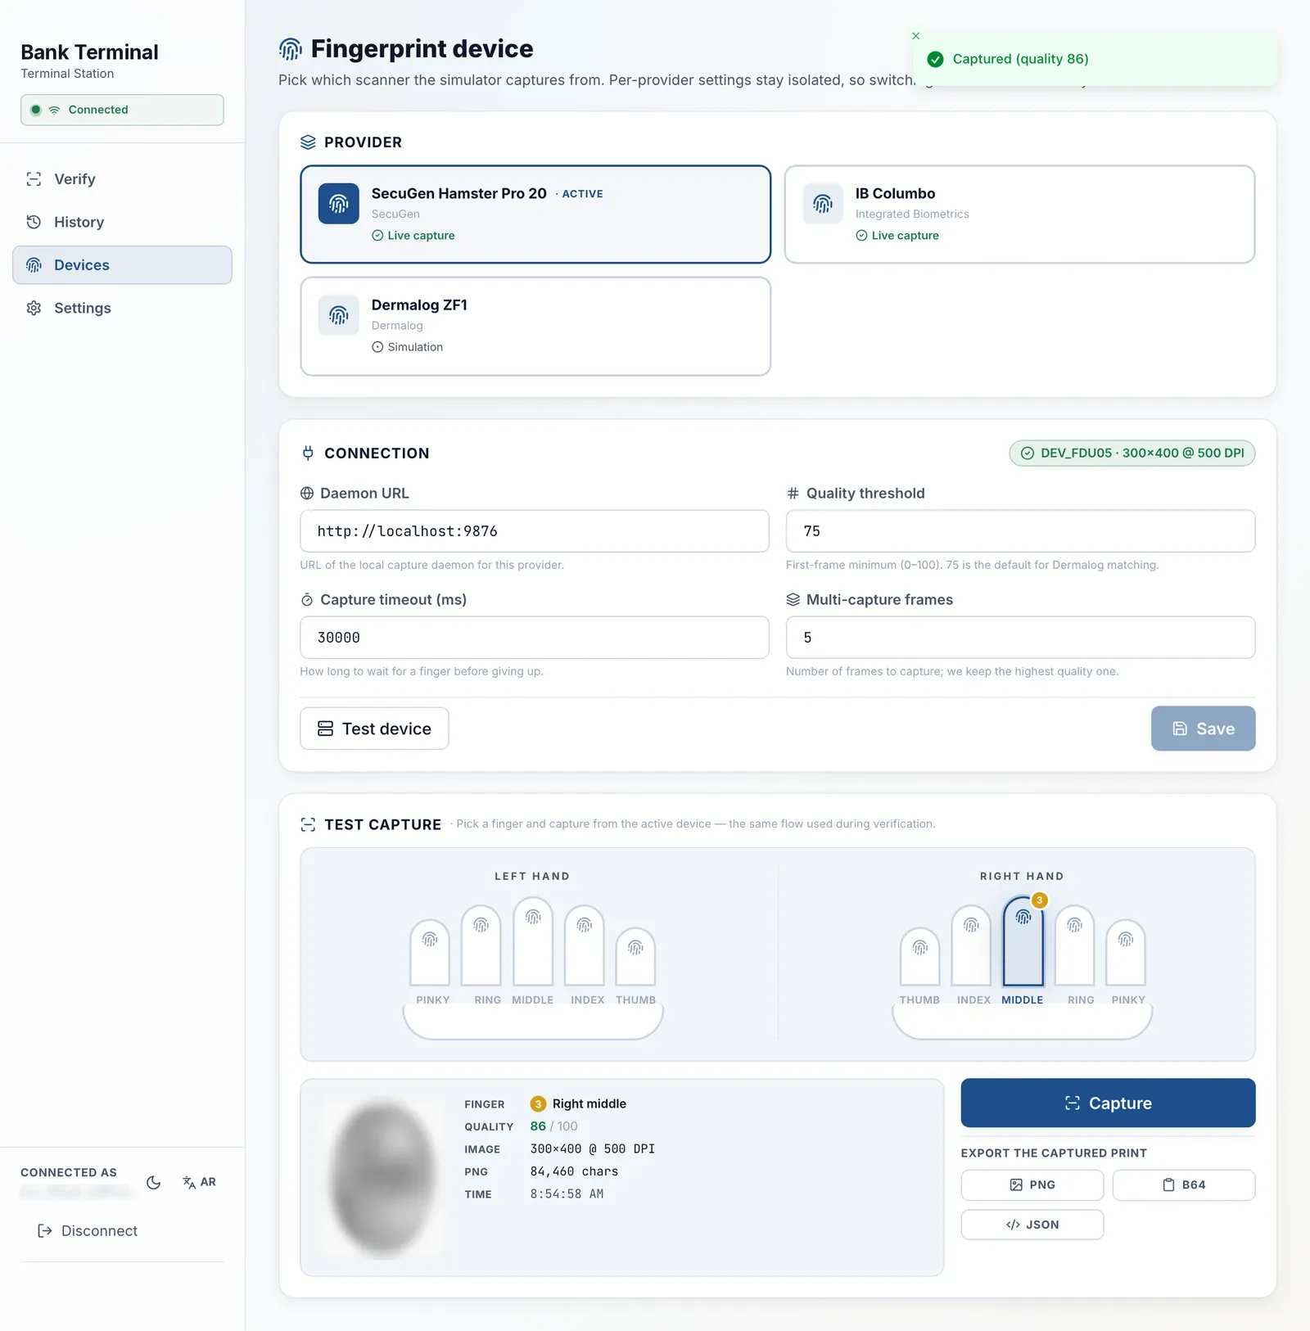Viewport: 1310px width, 1331px height.
Task: Select the SecuGen Hamster Pro 20 provider
Action: (535, 214)
